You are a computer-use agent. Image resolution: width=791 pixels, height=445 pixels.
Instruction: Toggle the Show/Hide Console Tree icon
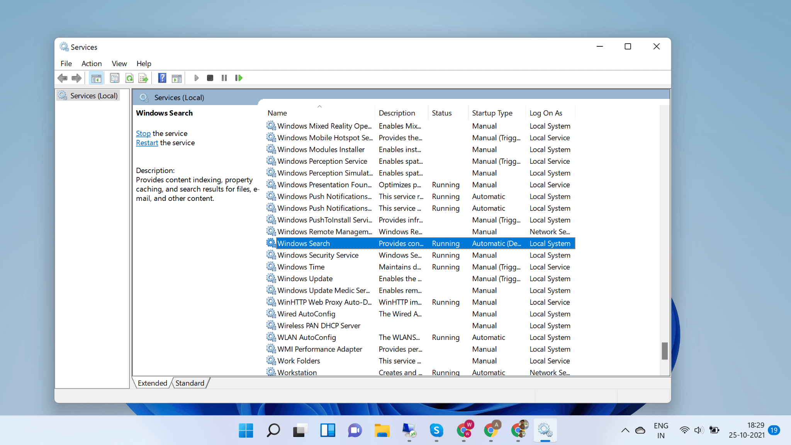click(x=96, y=78)
